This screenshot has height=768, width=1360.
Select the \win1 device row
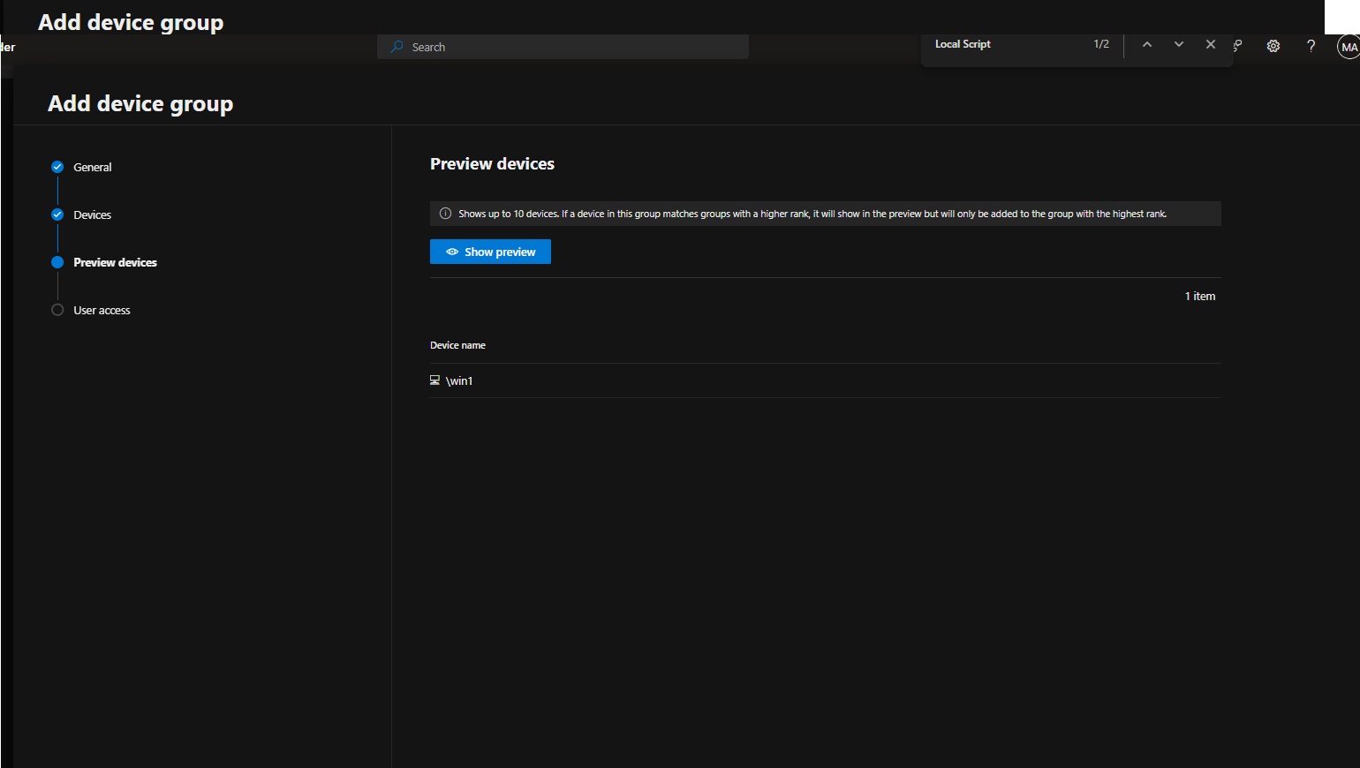coord(826,380)
